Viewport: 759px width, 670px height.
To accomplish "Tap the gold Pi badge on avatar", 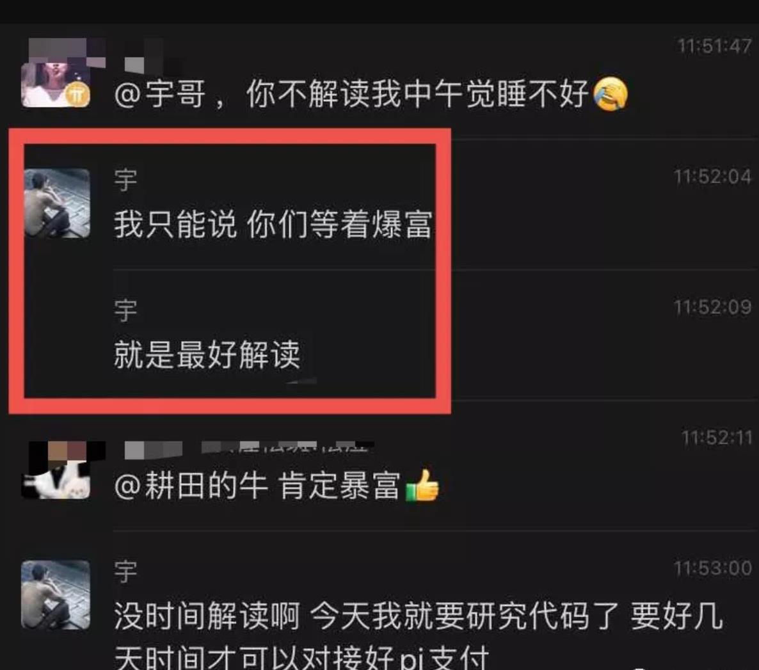I will click(x=79, y=95).
